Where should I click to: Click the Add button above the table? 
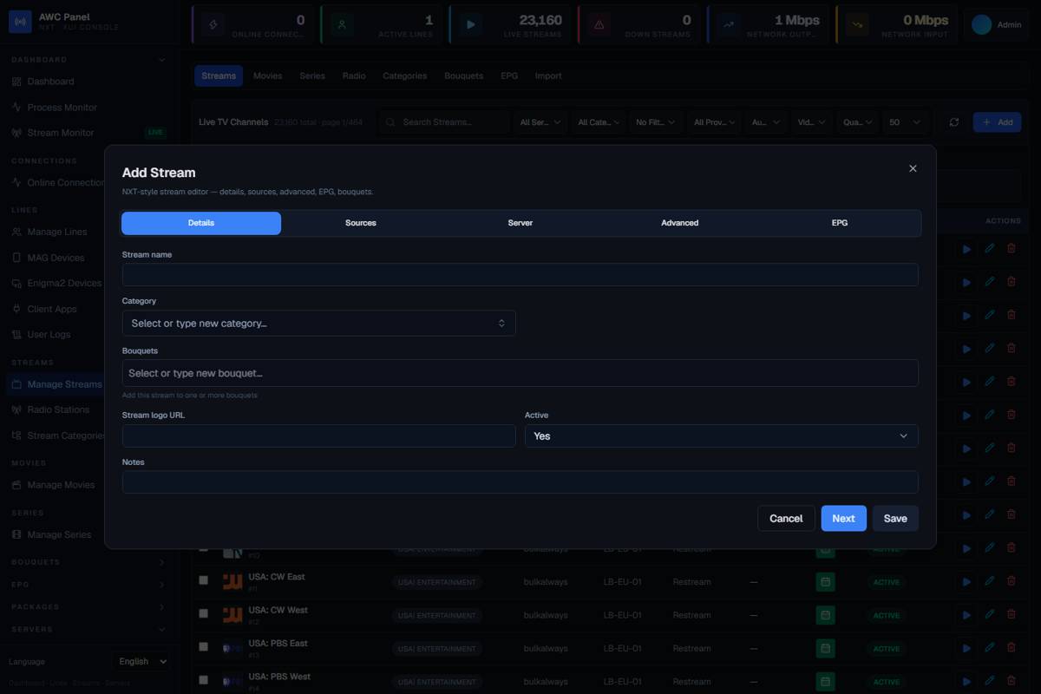[x=997, y=122]
